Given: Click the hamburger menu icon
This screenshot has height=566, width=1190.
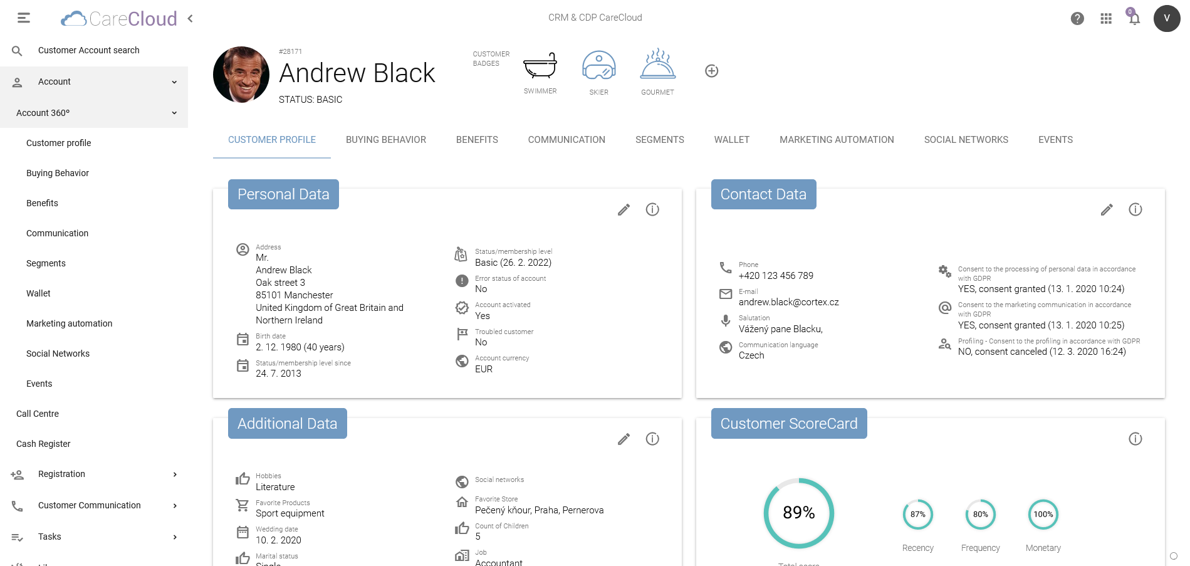Looking at the screenshot, I should click(24, 18).
